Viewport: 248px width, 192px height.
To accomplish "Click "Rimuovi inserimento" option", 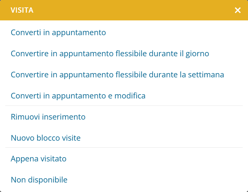I will tap(48, 117).
